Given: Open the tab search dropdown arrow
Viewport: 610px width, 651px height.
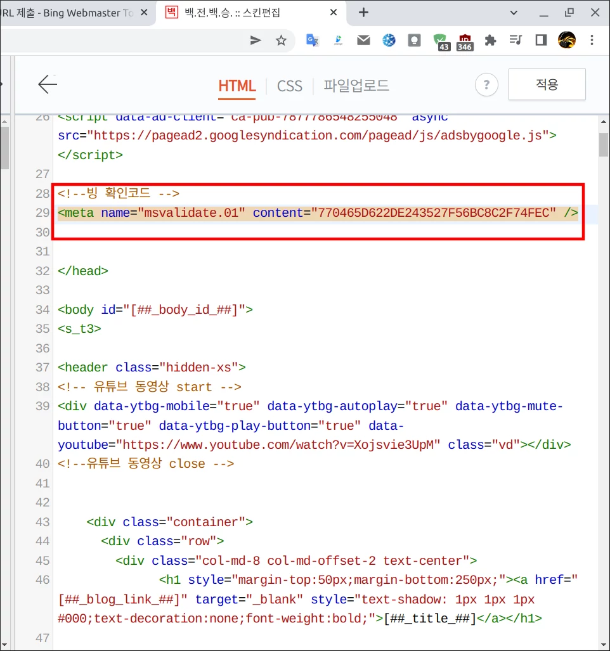Looking at the screenshot, I should [514, 13].
